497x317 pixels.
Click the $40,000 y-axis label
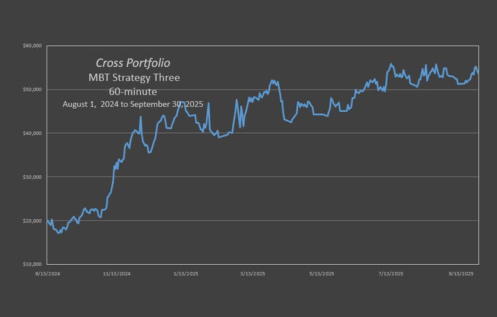(x=32, y=133)
